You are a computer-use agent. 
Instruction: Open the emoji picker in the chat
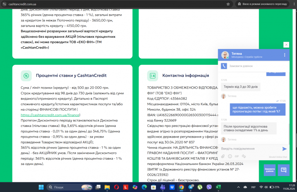click(230, 156)
